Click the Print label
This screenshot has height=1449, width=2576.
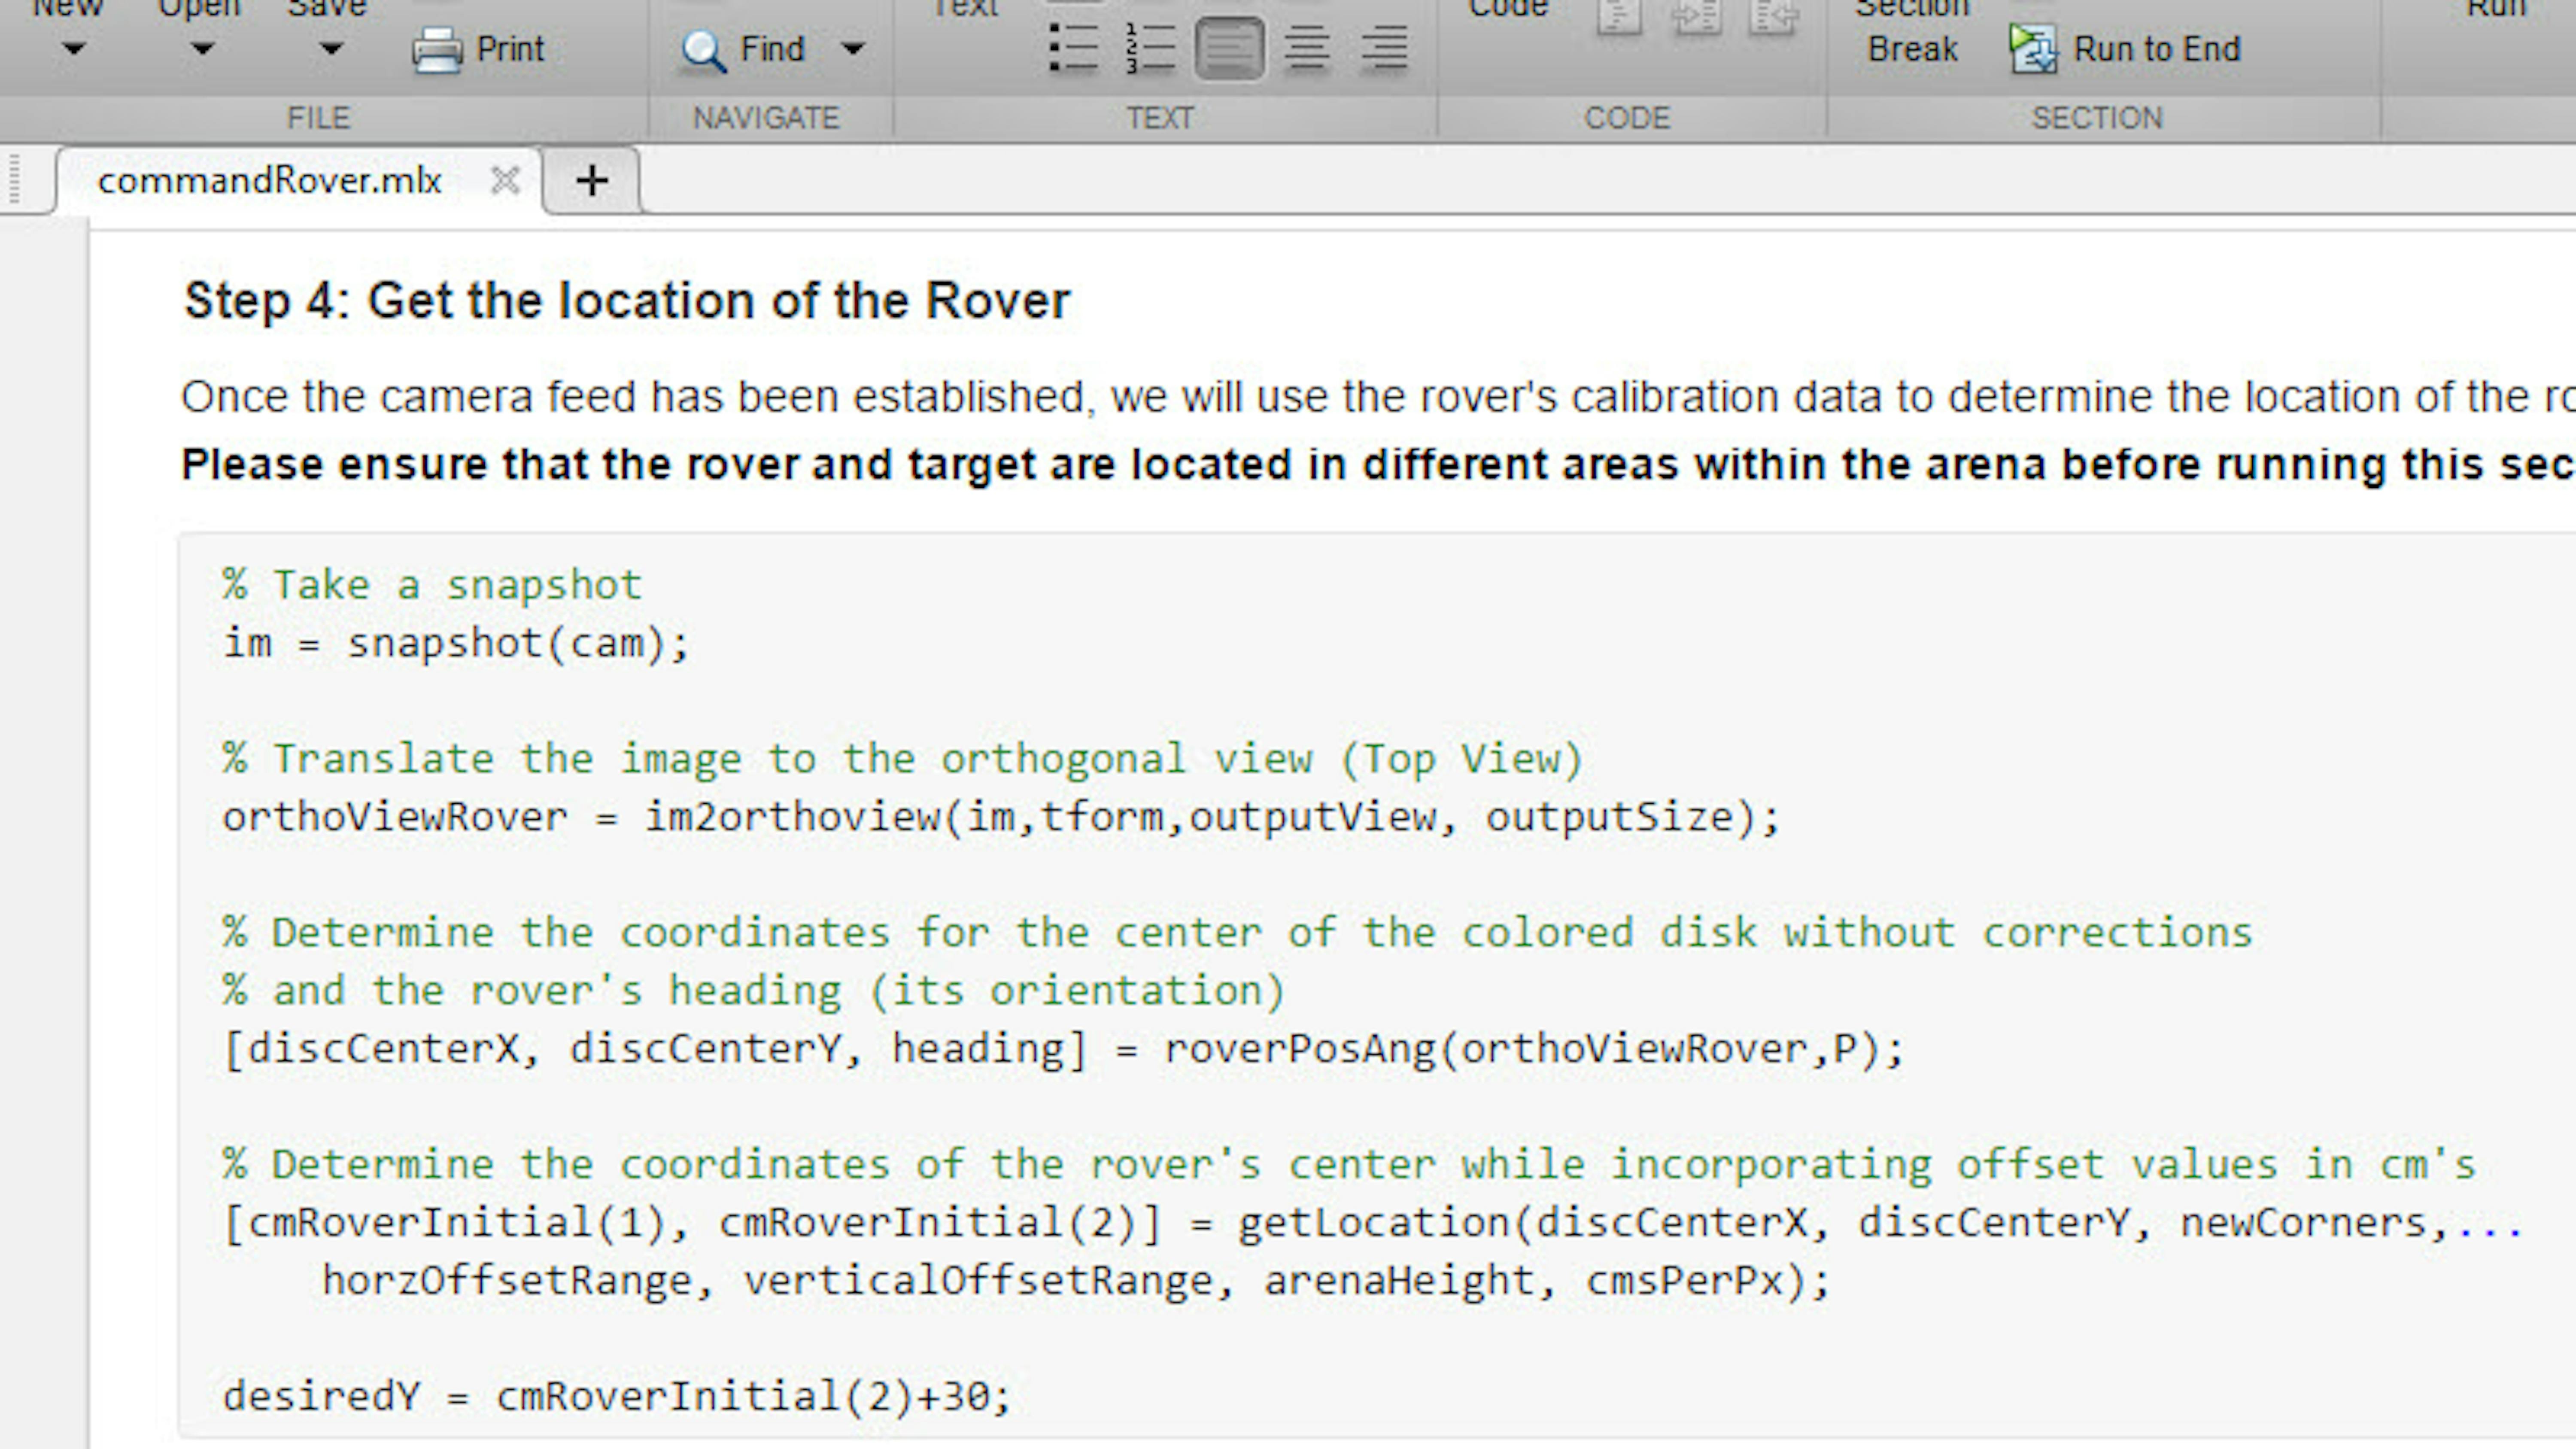(510, 49)
